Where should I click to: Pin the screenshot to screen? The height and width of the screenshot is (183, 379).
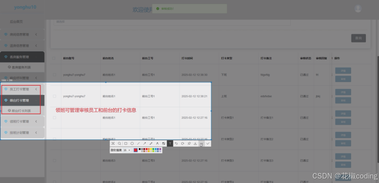[189, 143]
